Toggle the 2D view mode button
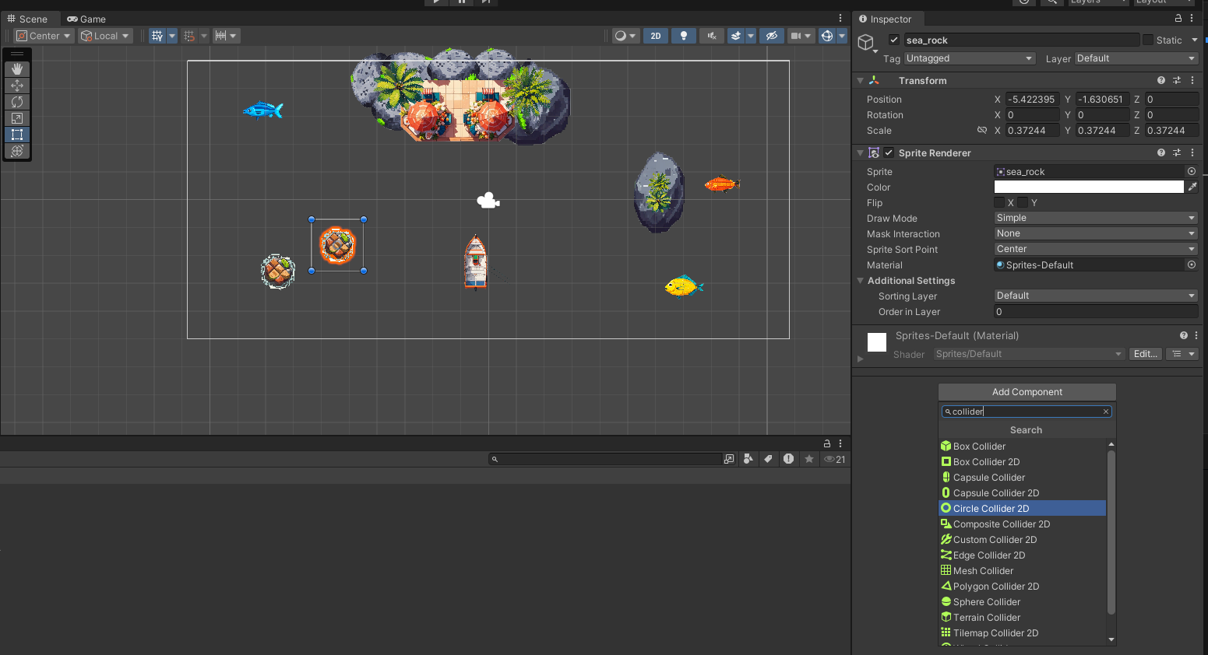This screenshot has width=1208, height=655. [x=655, y=35]
